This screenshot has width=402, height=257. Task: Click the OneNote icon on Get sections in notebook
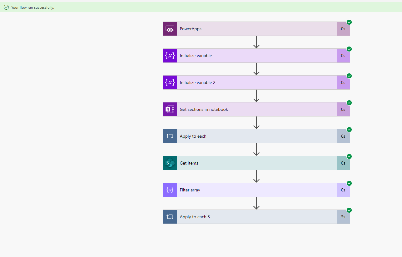point(170,109)
